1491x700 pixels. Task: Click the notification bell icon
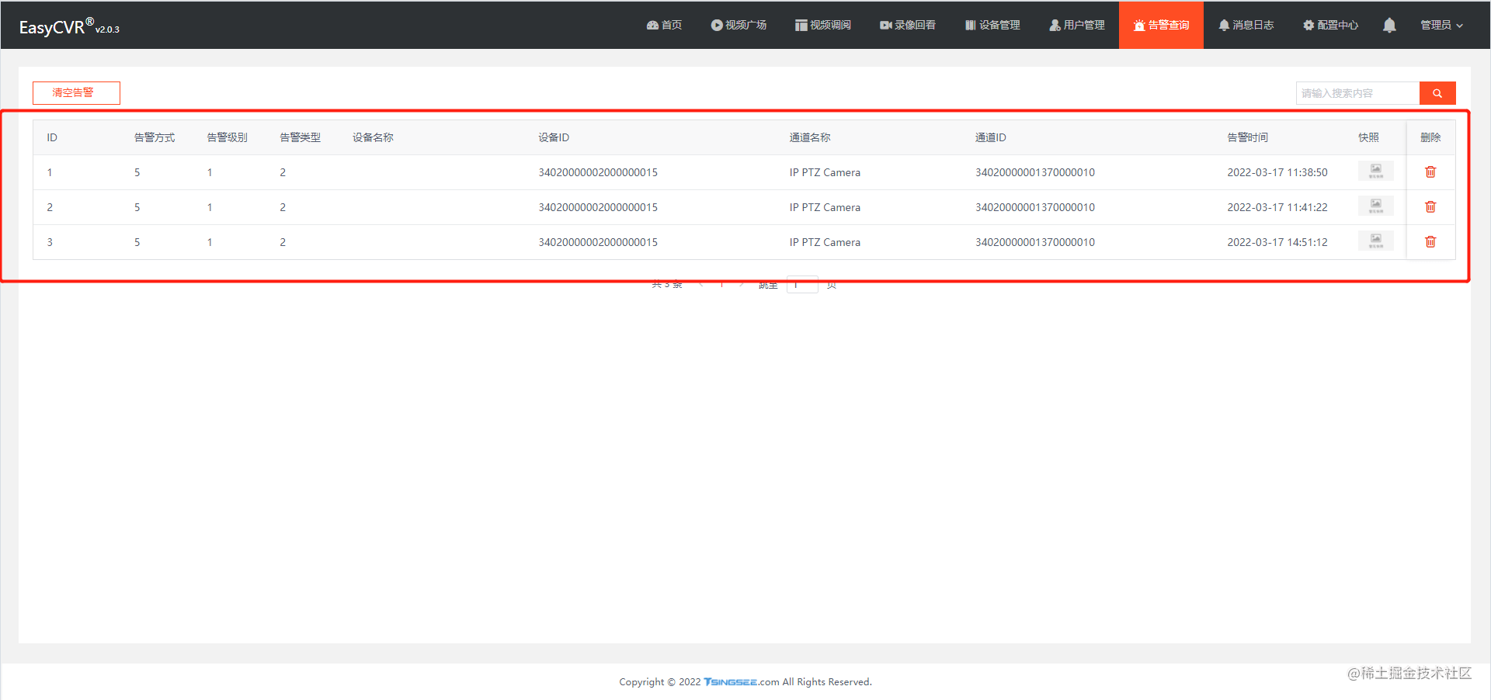[x=1389, y=25]
